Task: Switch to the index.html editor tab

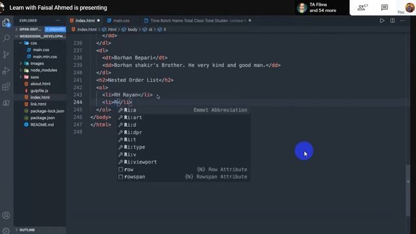Action: point(85,20)
